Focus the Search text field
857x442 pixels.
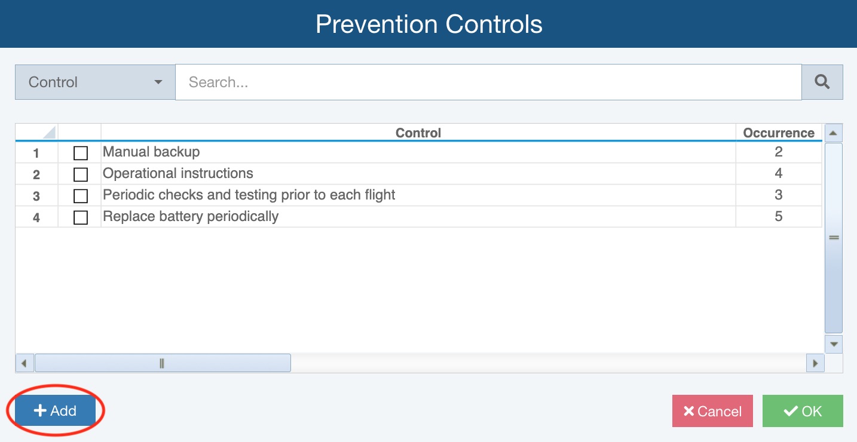pyautogui.click(x=488, y=82)
